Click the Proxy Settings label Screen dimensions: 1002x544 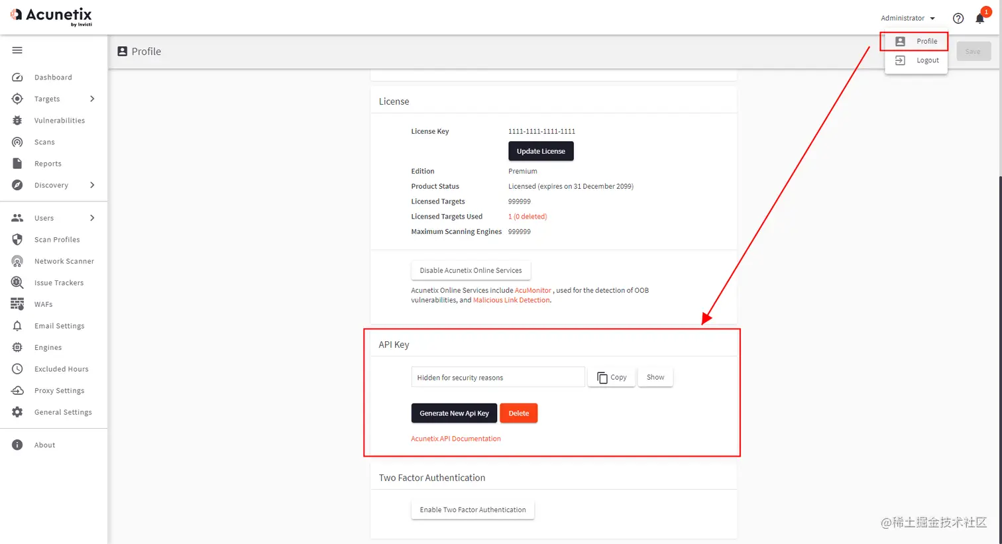(x=60, y=391)
